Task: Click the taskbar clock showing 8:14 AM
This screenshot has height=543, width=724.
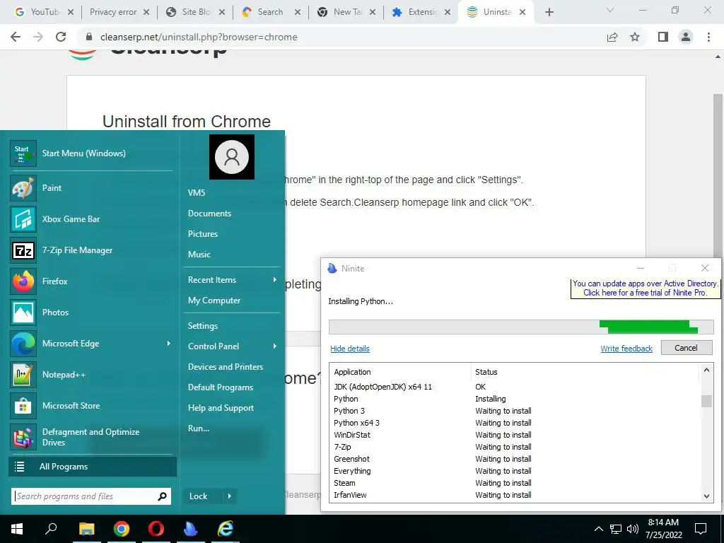Action: (663, 529)
